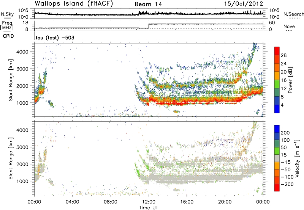Click the "Velocity [m s-1]" color bar title
The height and width of the screenshot is (210, 304).
pos(297,158)
